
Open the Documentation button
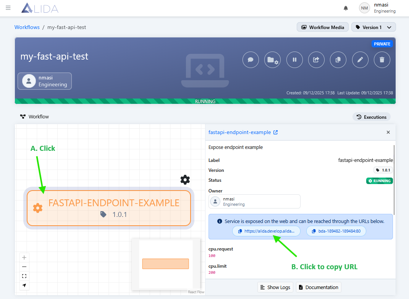[318, 287]
